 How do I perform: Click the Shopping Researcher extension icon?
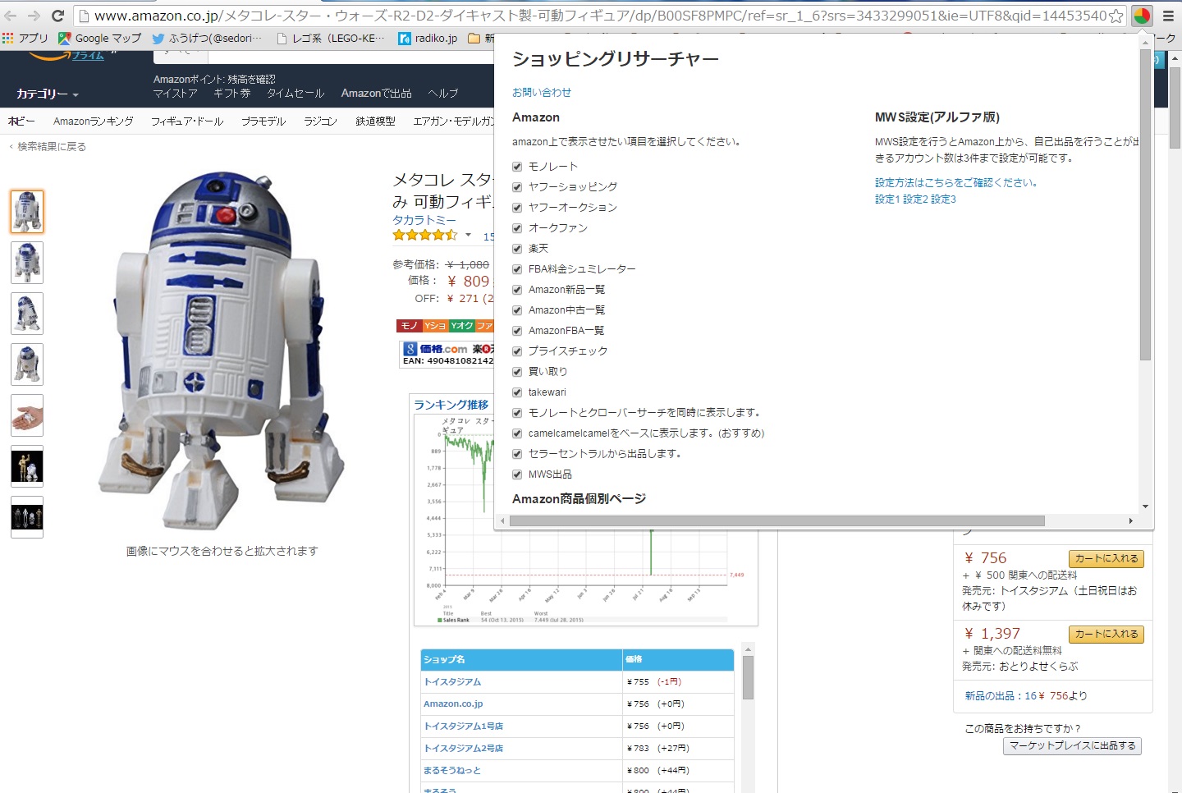1142,16
